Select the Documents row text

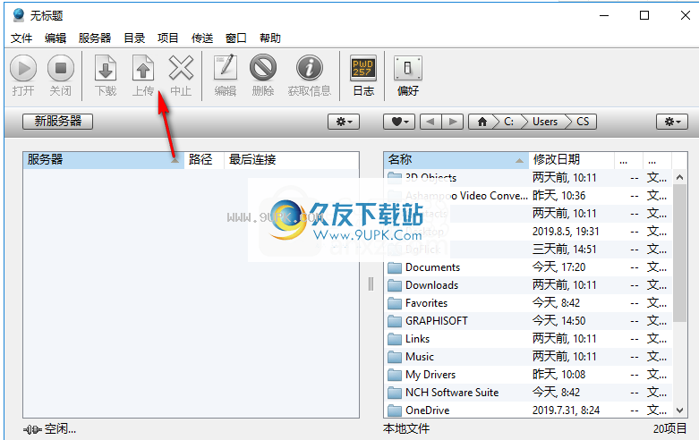[432, 267]
